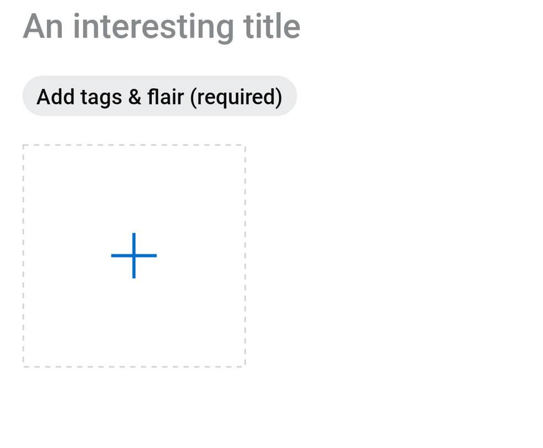Open the media picker via plus icon
Viewport: 543px width, 448px height.
[134, 255]
